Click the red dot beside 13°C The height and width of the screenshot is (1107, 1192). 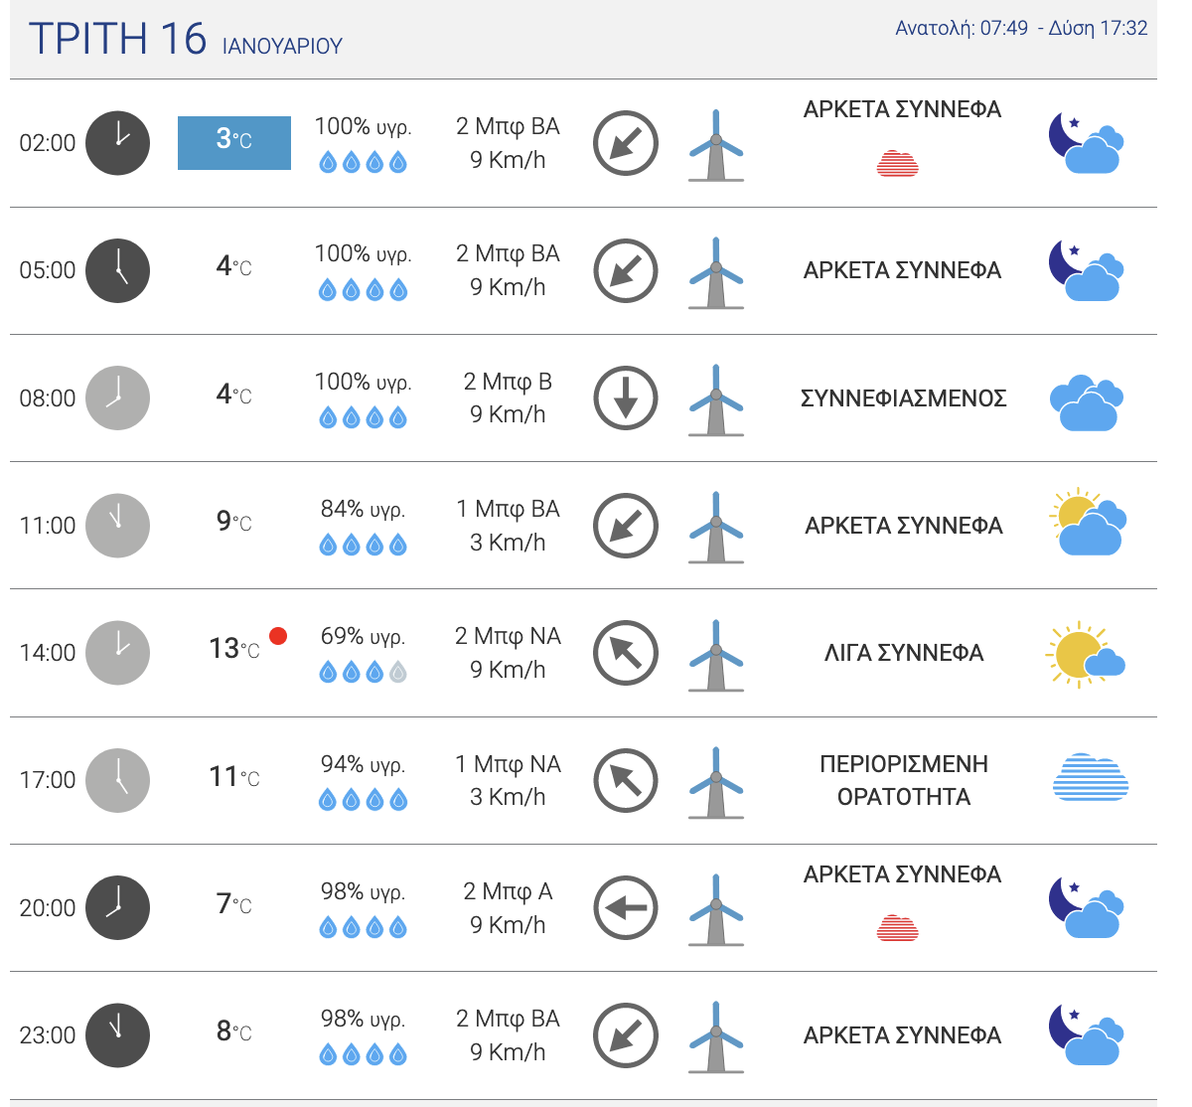tap(278, 636)
